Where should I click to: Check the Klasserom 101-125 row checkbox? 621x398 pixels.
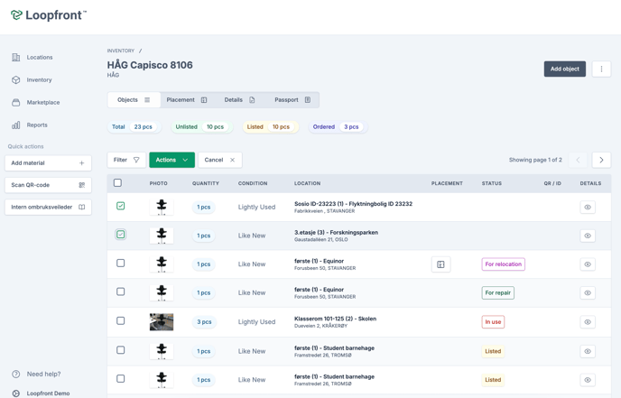tap(120, 320)
